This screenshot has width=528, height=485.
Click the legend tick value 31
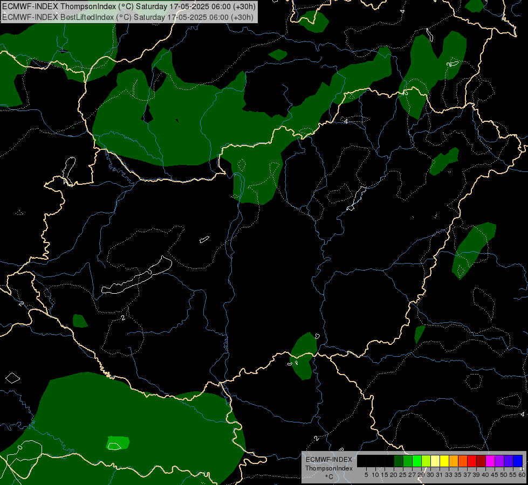coord(440,475)
